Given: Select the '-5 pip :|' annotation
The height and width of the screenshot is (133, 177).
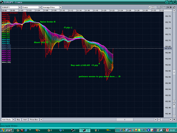Looking at the screenshot, I should pyautogui.click(x=68, y=28).
